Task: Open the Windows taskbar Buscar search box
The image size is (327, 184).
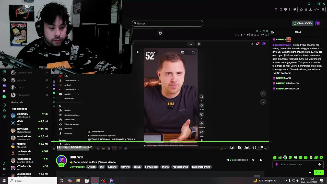Action: (33, 180)
